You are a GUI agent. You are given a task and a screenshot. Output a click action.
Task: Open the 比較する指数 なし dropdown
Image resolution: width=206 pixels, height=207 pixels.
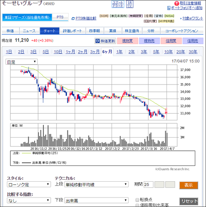[x=29, y=201]
